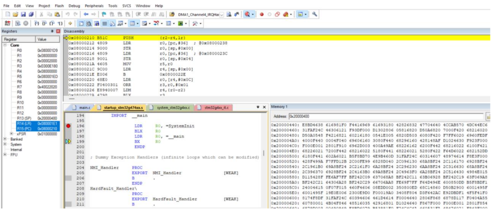This screenshot has height=212, width=491.
Task: Click the Value column header
Action: [x=48, y=40]
